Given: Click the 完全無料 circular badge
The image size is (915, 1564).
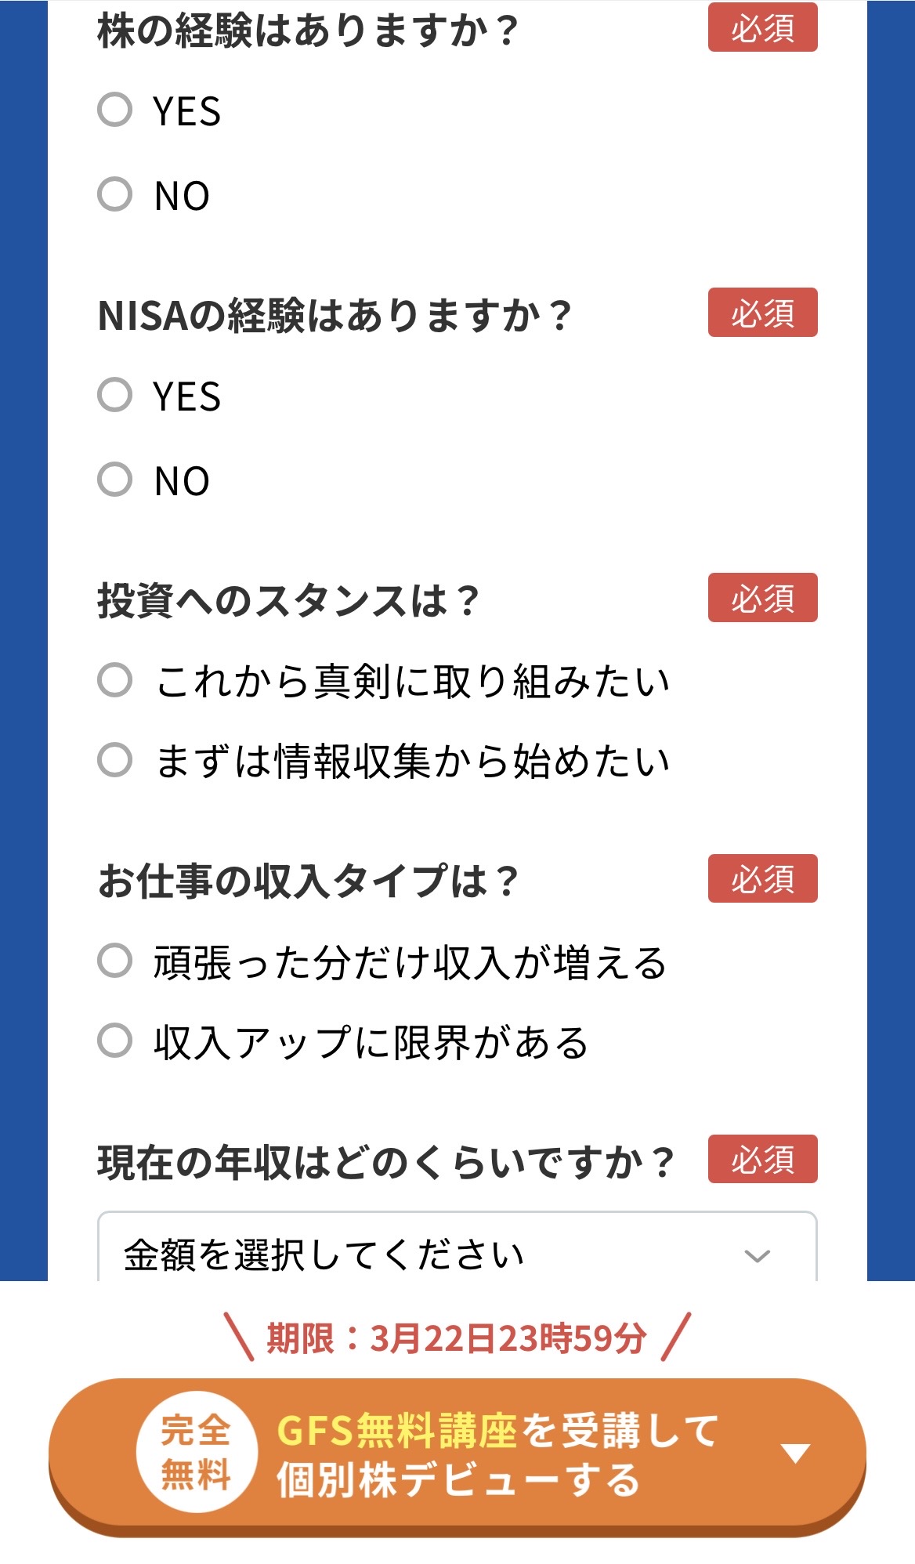Looking at the screenshot, I should [196, 1452].
